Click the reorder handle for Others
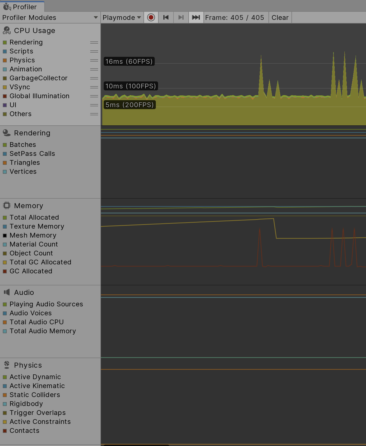The height and width of the screenshot is (446, 366). [94, 114]
